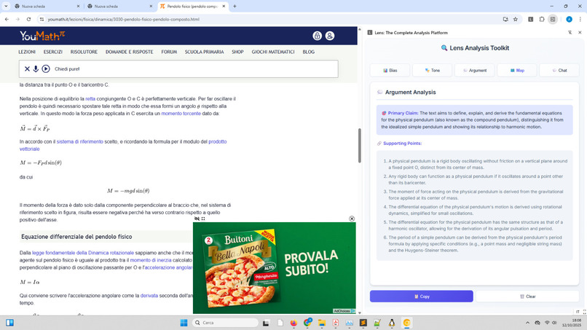Viewport: 587px width, 330px height.
Task: Switch to the Tone tab in Lens
Action: click(x=432, y=71)
